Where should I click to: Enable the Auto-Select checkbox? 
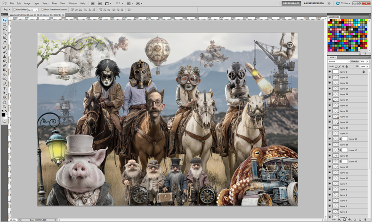coord(14,10)
